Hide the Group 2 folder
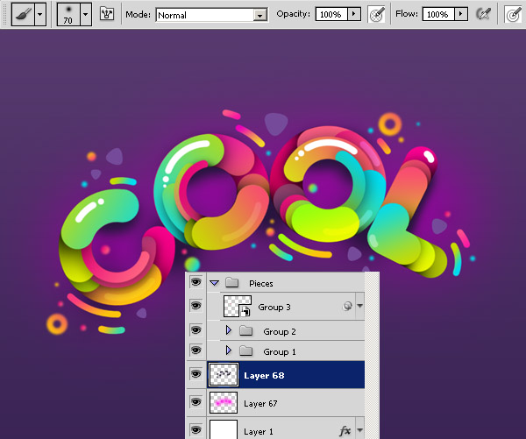The image size is (526, 439). pos(195,330)
